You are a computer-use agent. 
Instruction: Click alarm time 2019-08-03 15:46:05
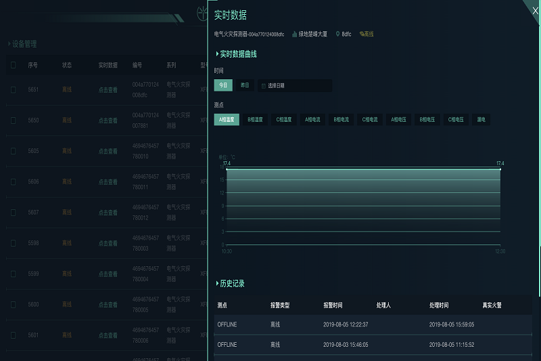[346, 345]
